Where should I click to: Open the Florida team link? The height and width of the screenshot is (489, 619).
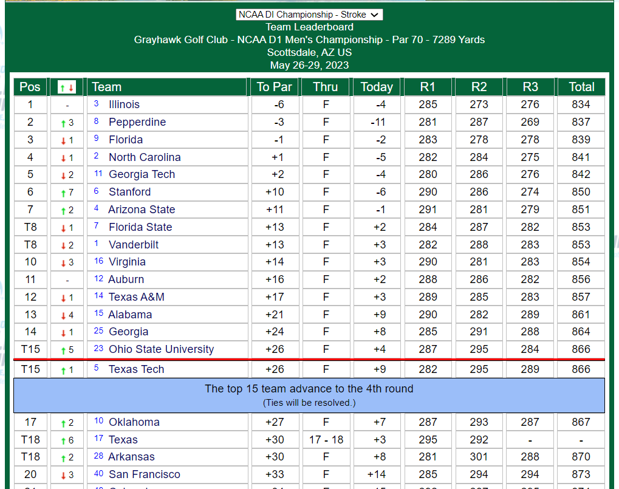(x=126, y=140)
